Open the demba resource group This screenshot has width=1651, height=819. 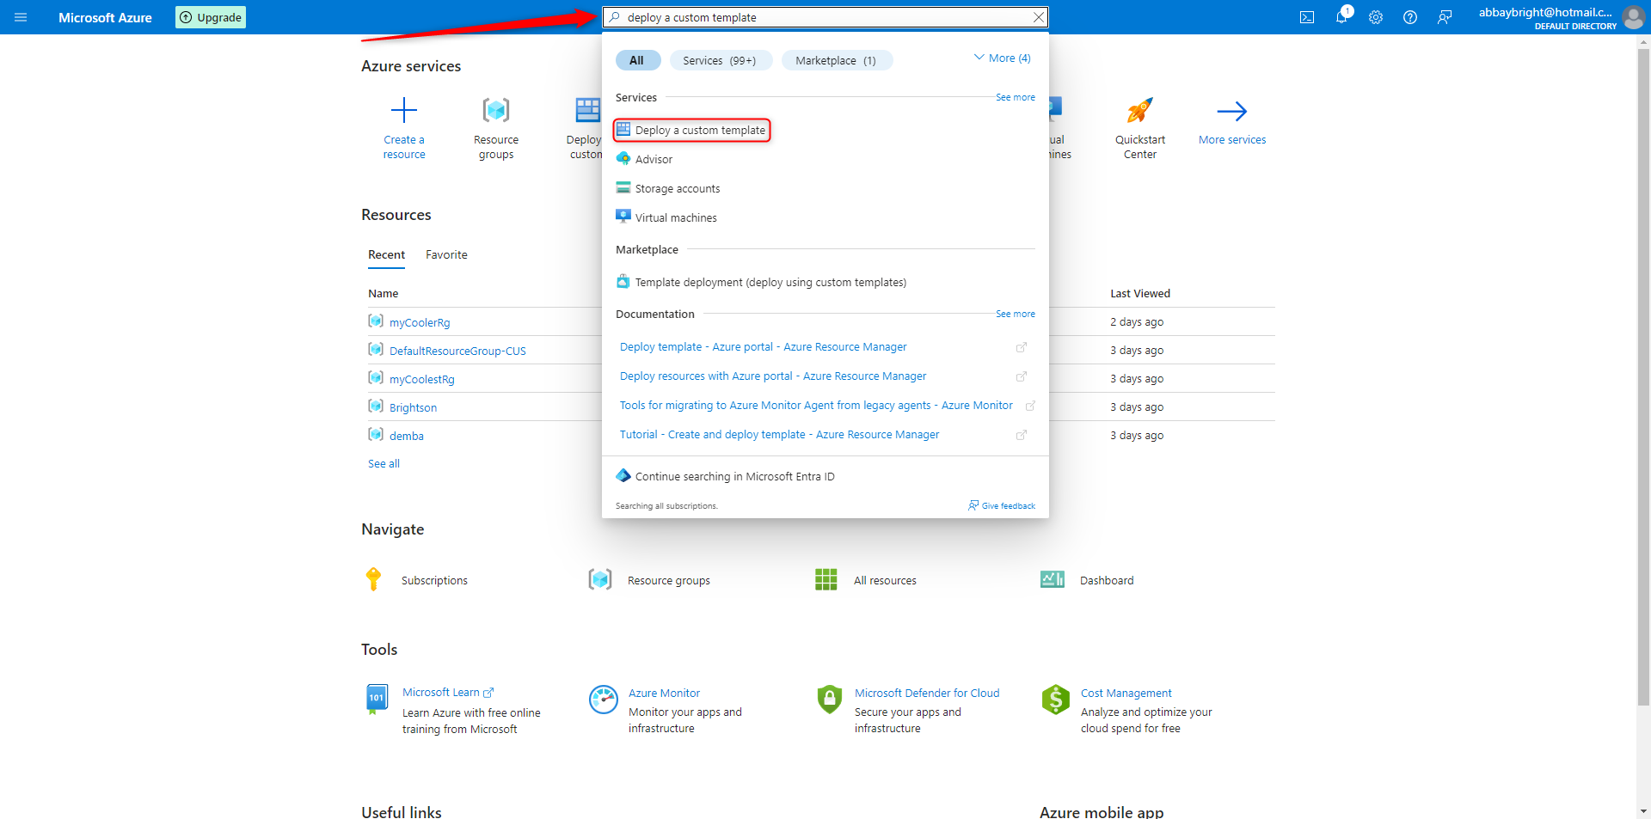407,437
